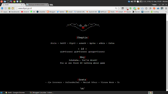Click the zoom magnifier icon in the address bar
This screenshot has width=168, height=94.
[x=116, y=8]
